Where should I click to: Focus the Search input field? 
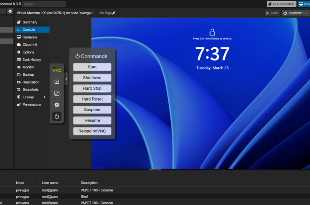point(44,4)
